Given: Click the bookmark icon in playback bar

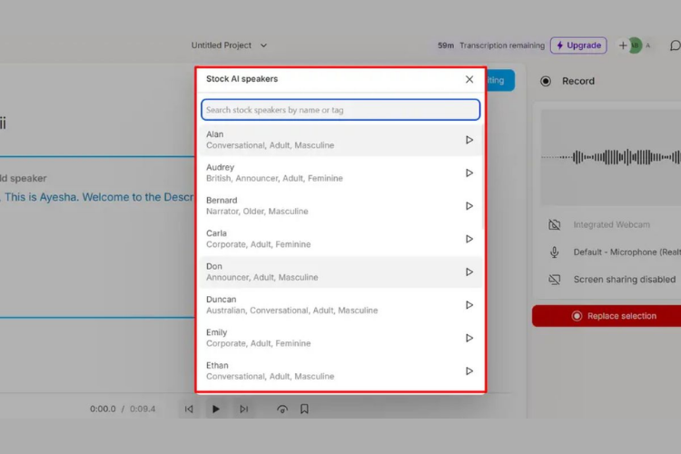Looking at the screenshot, I should click(x=304, y=409).
